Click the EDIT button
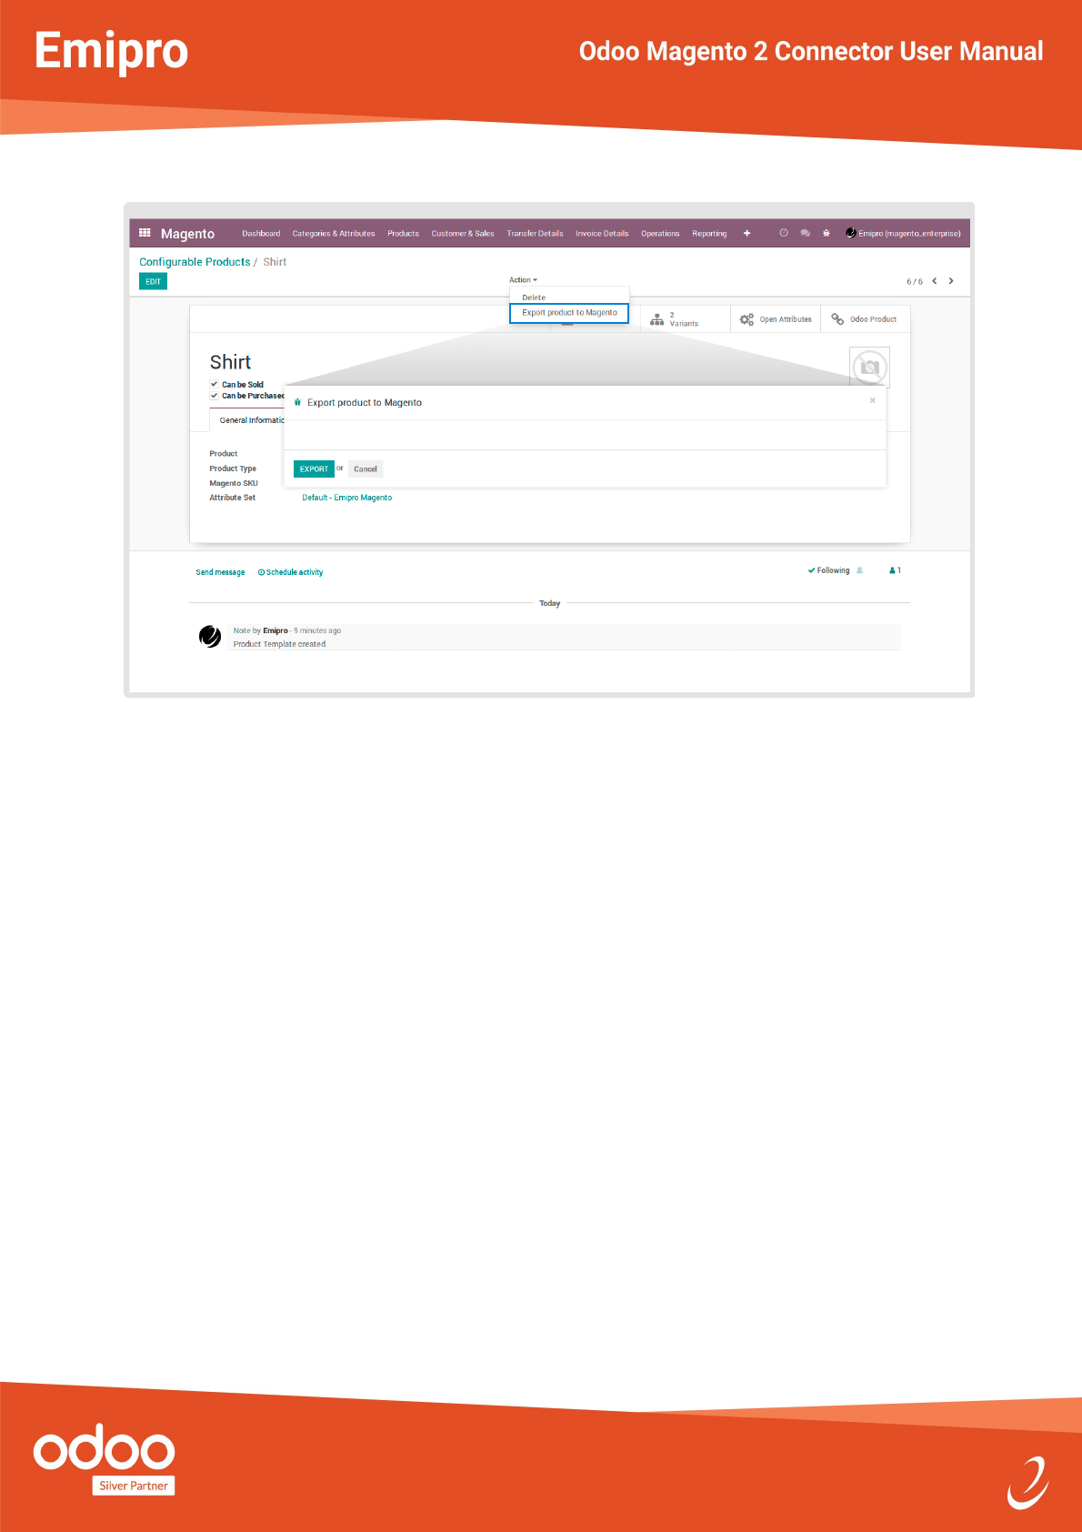The width and height of the screenshot is (1082, 1532). 153,281
